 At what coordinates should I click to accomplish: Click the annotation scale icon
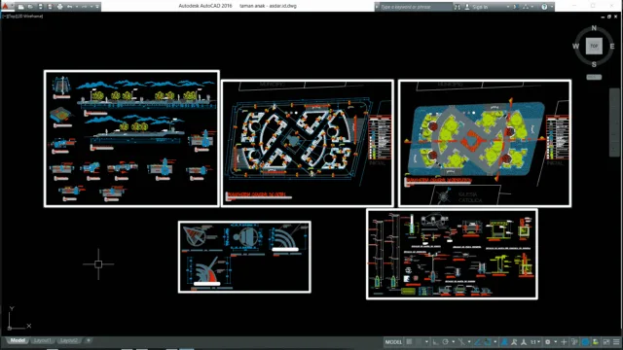pos(524,342)
